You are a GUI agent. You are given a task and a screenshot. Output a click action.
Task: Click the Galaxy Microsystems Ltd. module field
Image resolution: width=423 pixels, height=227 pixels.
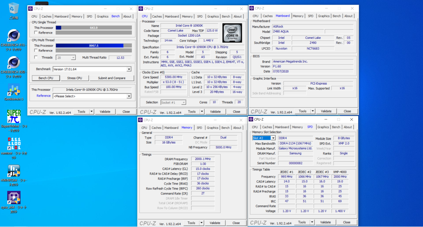(x=295, y=149)
